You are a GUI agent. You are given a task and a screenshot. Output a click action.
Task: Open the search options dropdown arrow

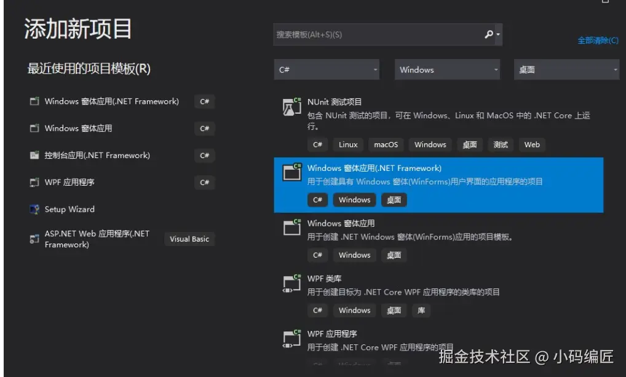(498, 34)
